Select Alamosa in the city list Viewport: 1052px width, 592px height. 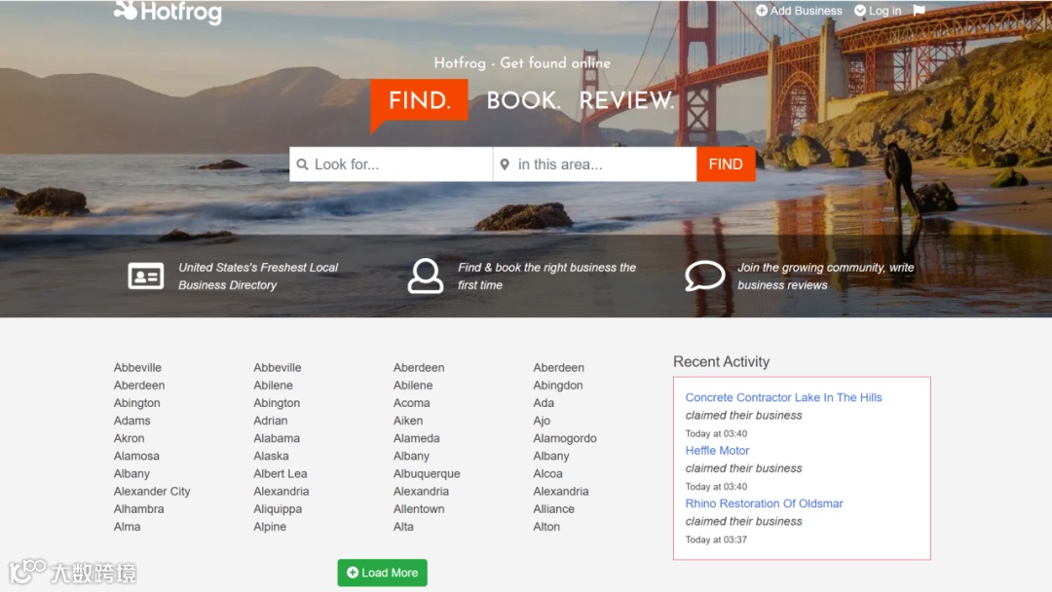[x=136, y=456]
